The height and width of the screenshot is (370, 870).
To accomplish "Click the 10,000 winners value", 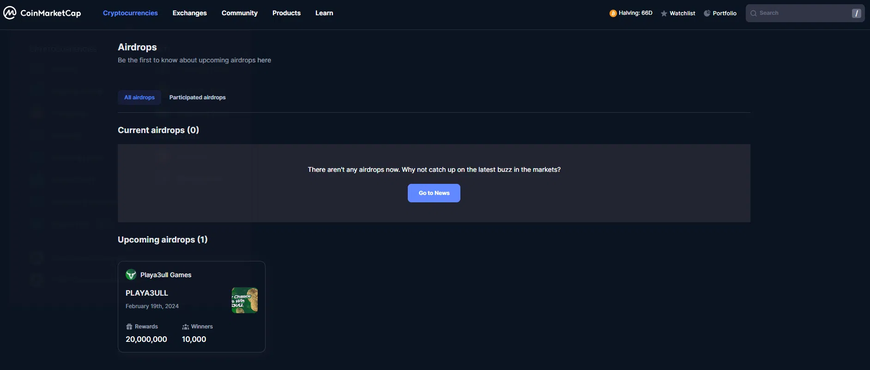I will (x=194, y=339).
